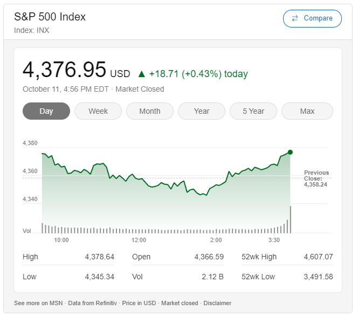Click the S&P 500 Index title
Screen dimensions: 358x317
pyautogui.click(x=50, y=17)
